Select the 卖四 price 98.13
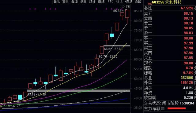Viewport: 196px width, 113px height. click(188, 18)
